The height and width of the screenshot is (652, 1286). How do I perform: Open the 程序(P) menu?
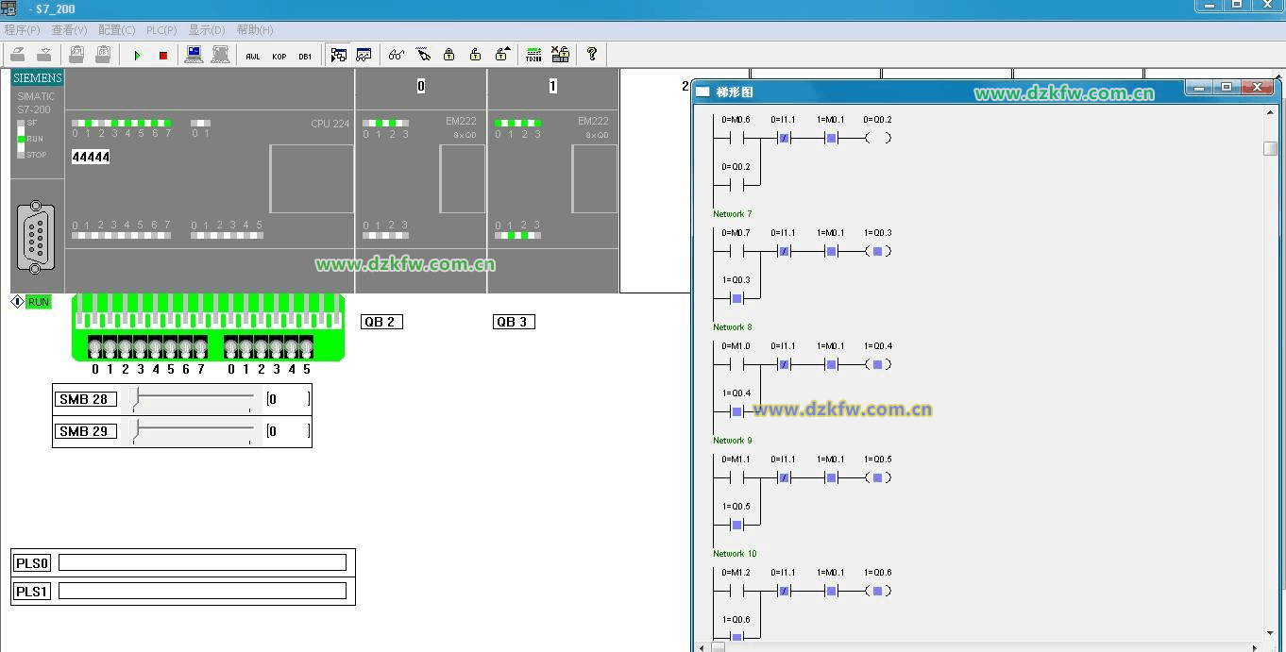22,30
